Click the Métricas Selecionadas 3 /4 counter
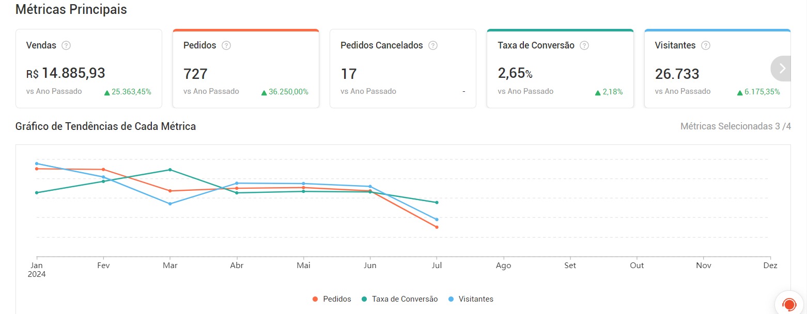This screenshot has width=807, height=314. click(x=735, y=126)
